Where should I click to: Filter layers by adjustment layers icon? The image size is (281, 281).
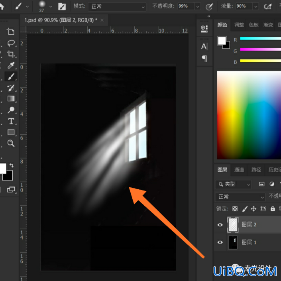(272, 184)
